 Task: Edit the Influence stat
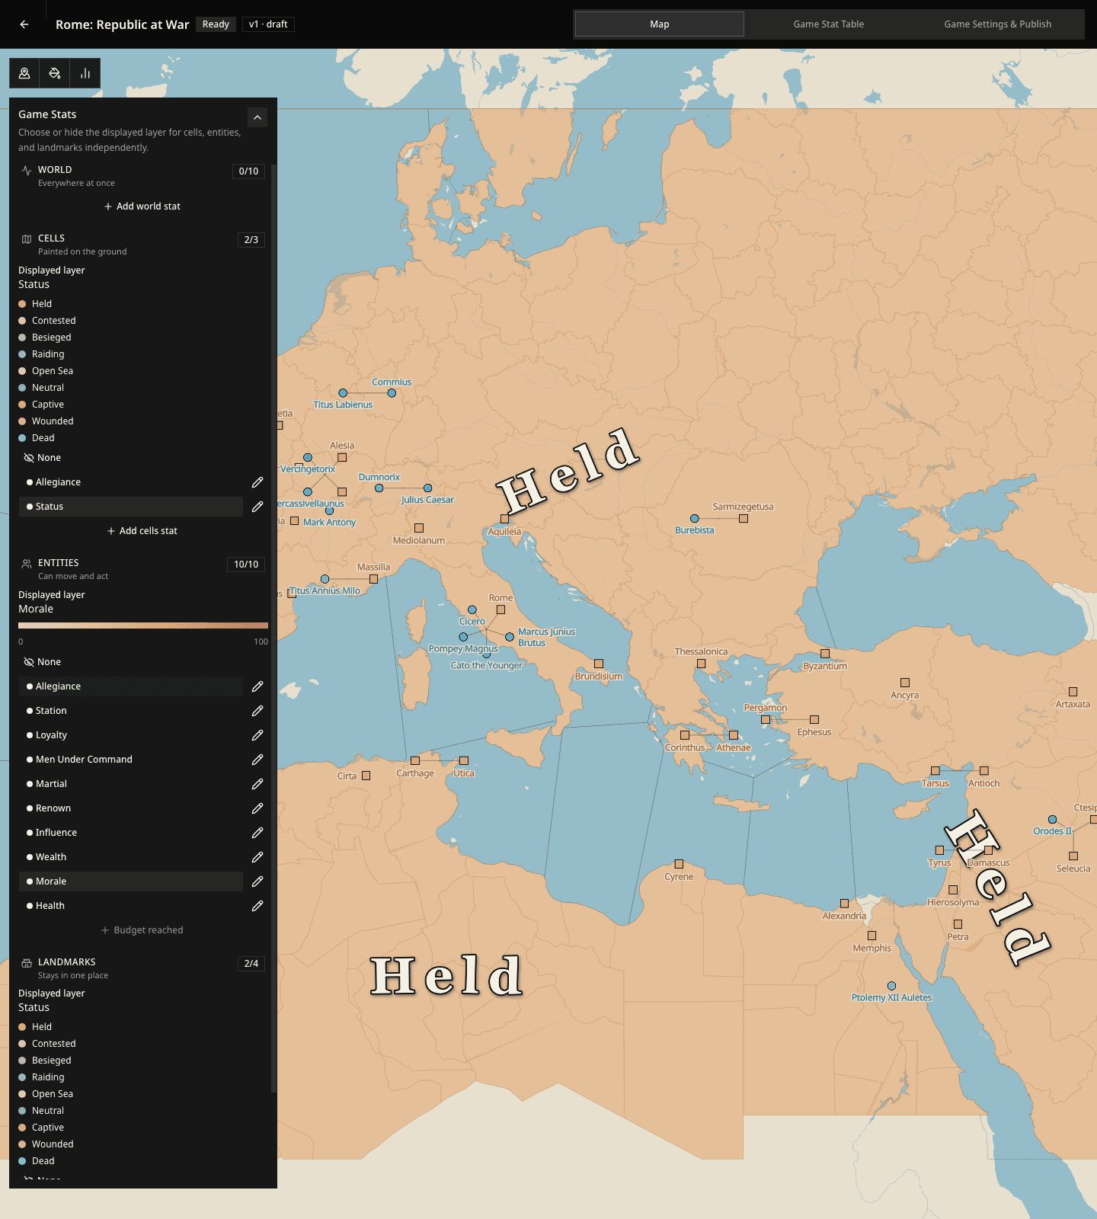[257, 833]
